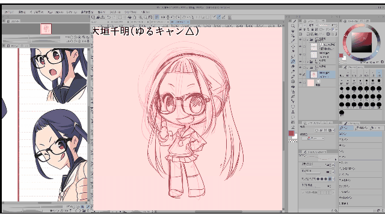Image resolution: width=385 pixels, height=217 pixels.
Task: Select the dashed circle tool icon
Action: pyautogui.click(x=293, y=107)
